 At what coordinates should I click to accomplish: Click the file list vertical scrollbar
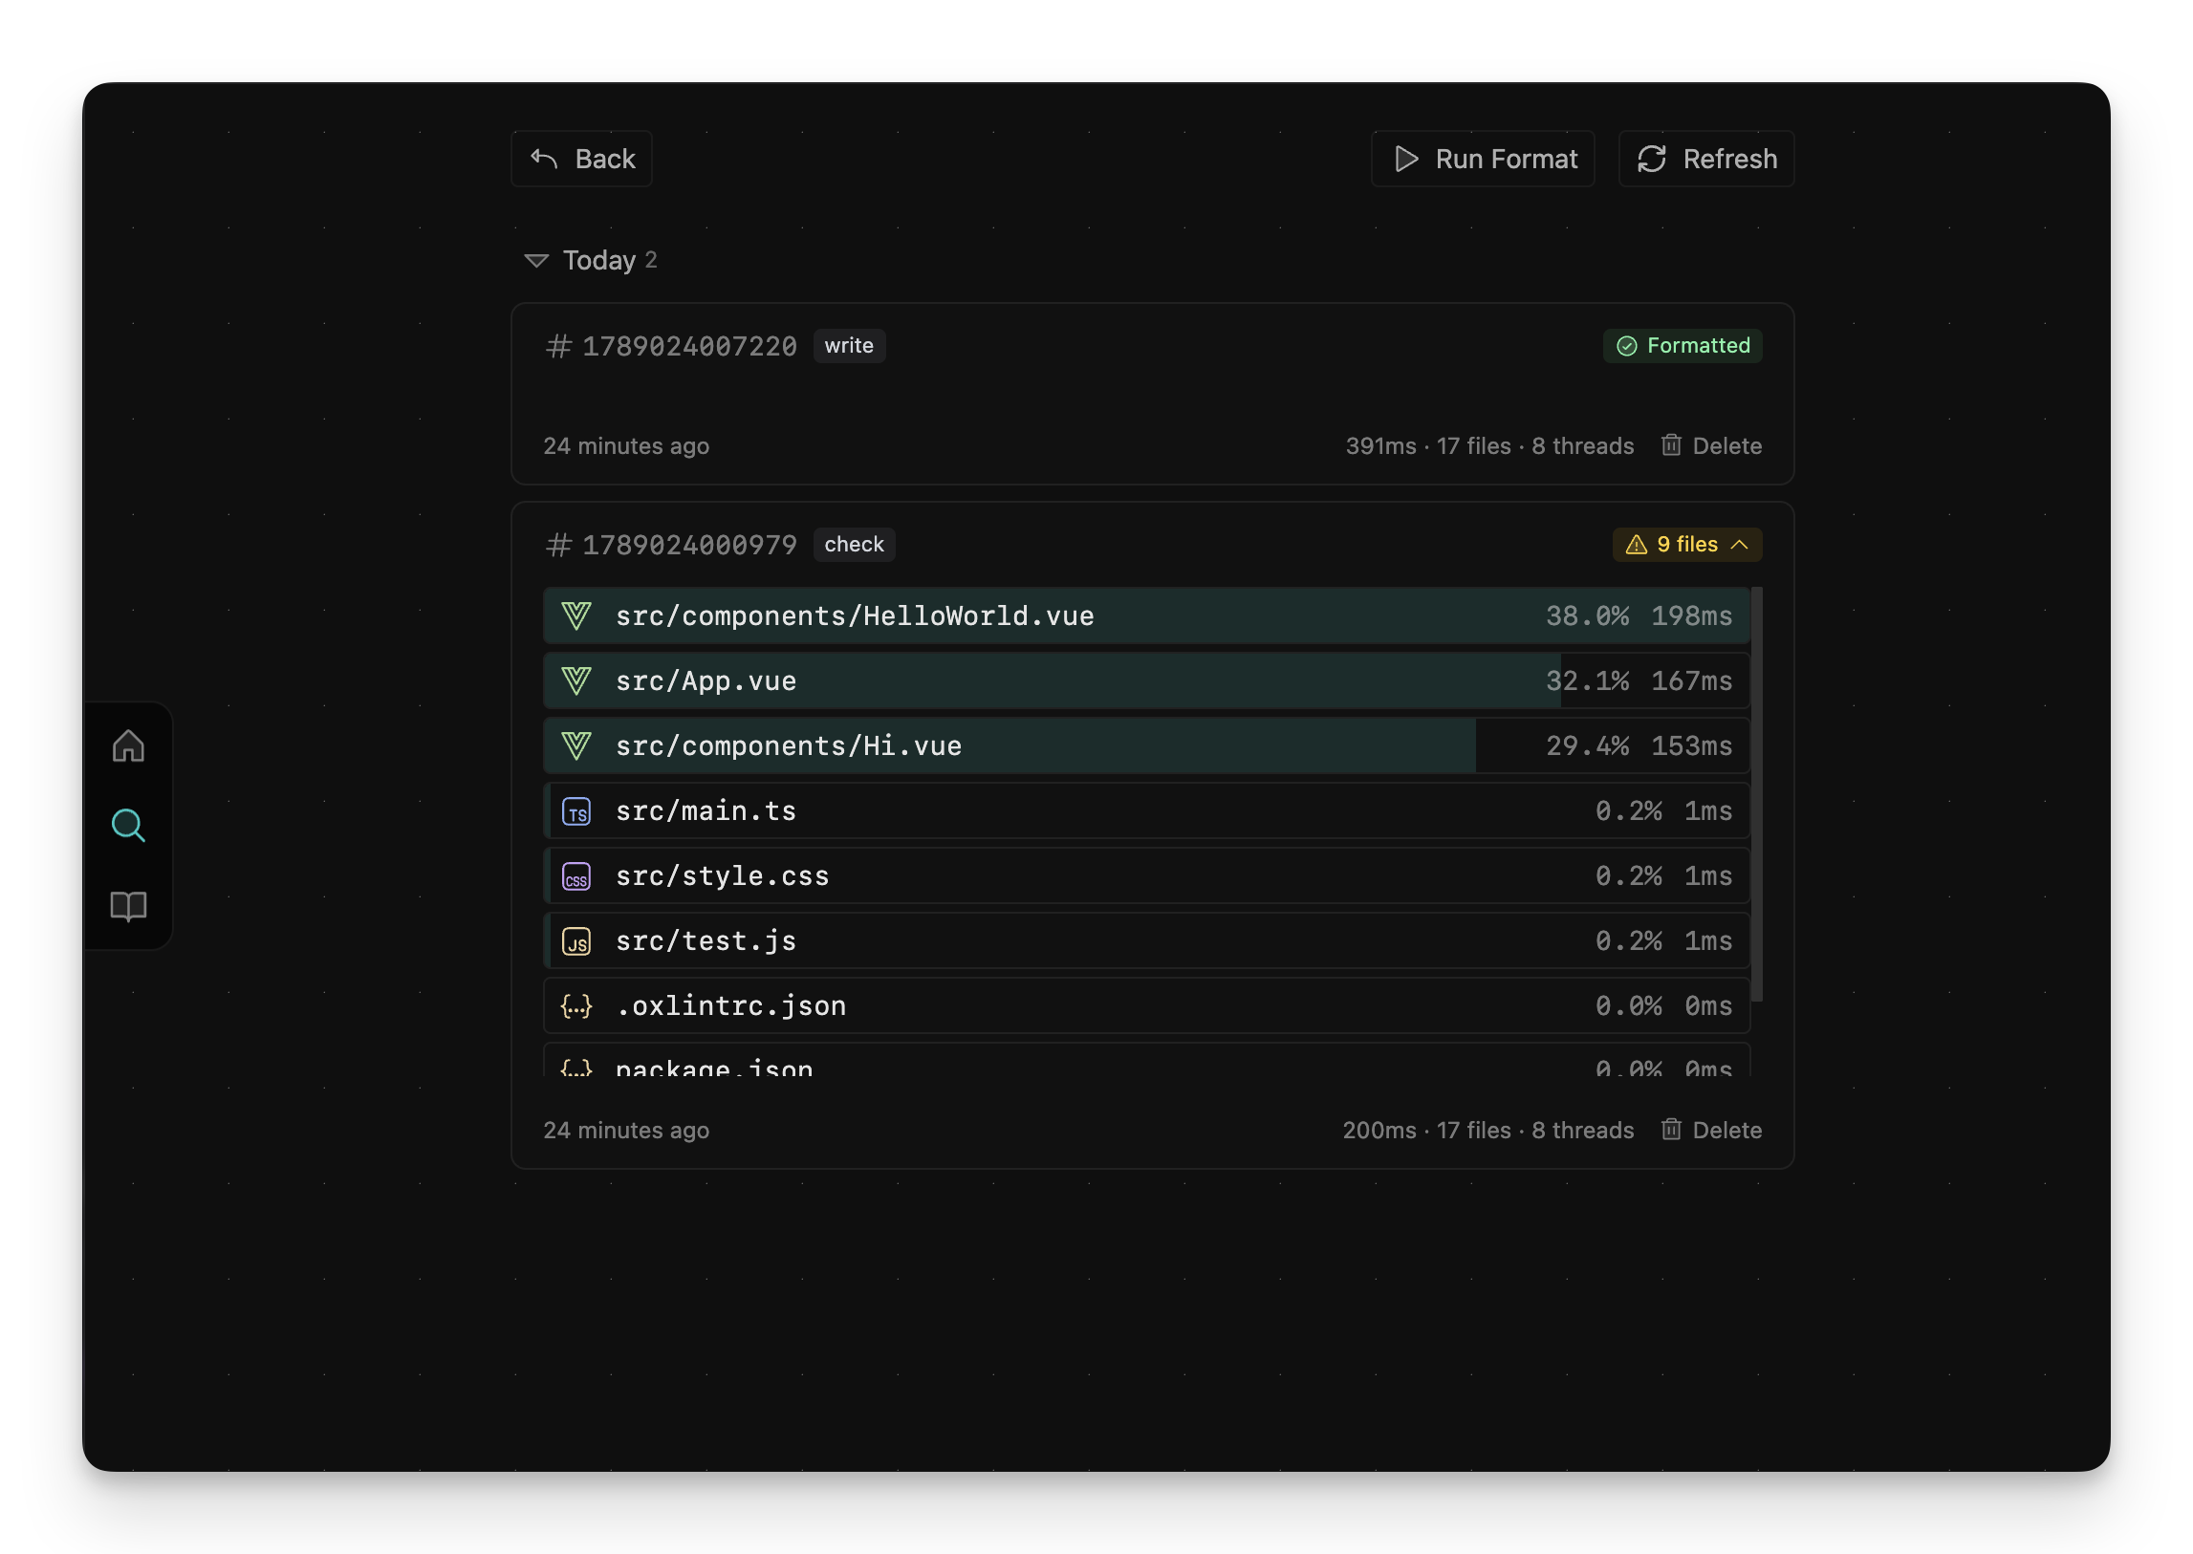pos(1757,794)
